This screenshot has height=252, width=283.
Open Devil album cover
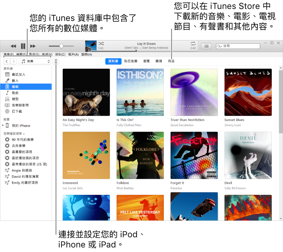pyautogui.click(x=248, y=155)
